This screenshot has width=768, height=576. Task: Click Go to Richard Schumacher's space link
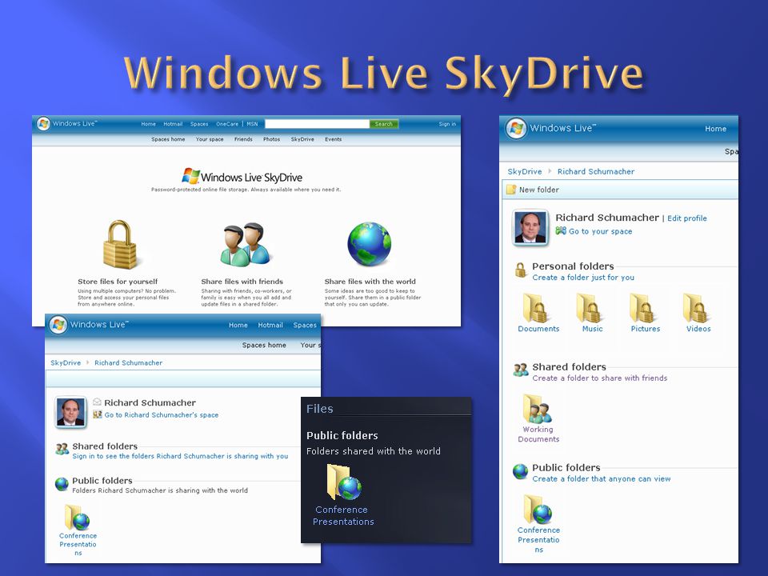coord(161,415)
